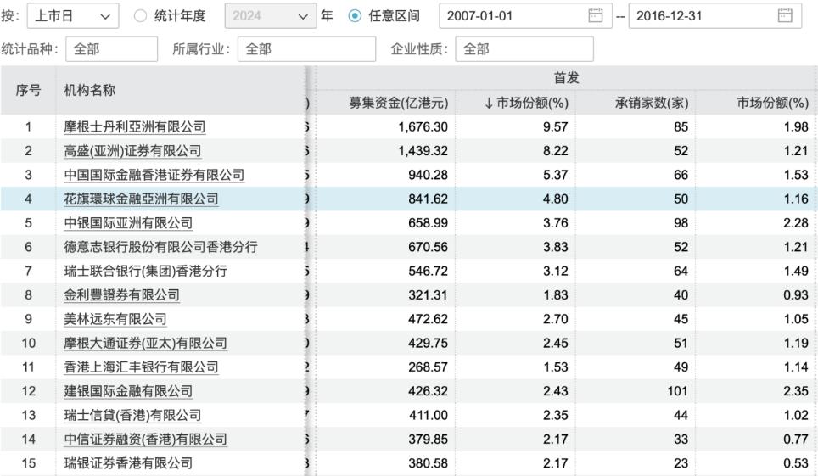This screenshot has width=818, height=476.
Task: Select 瑞士联合银行(集团)香港分行 row name
Action: (146, 271)
